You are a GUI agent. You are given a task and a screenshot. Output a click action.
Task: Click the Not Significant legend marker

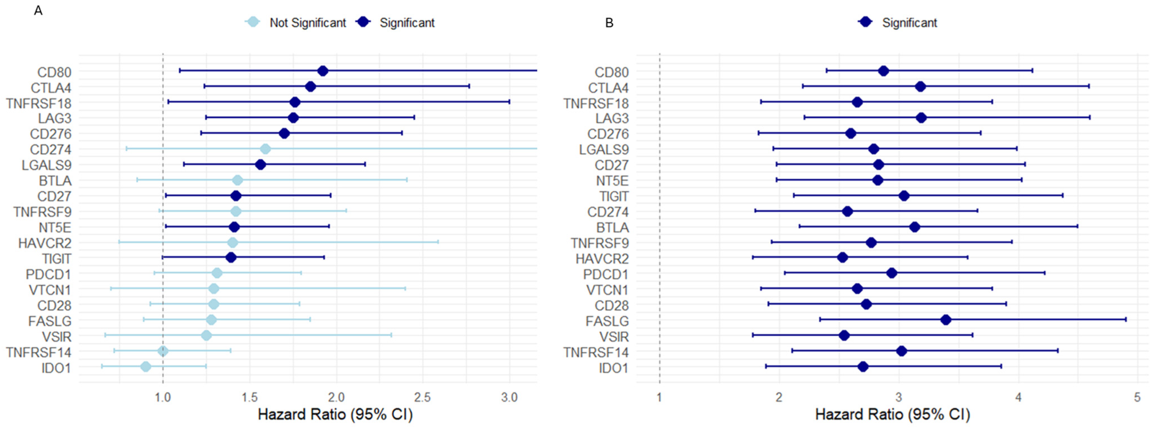click(253, 22)
